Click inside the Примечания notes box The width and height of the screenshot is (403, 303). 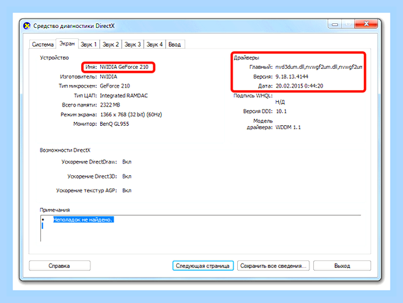pyautogui.click(x=200, y=228)
